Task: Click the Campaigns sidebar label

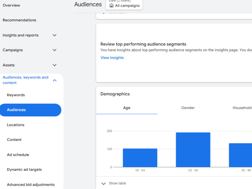Action: tap(13, 50)
